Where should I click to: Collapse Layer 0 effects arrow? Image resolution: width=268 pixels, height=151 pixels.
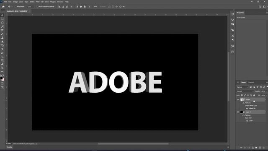tap(265, 112)
